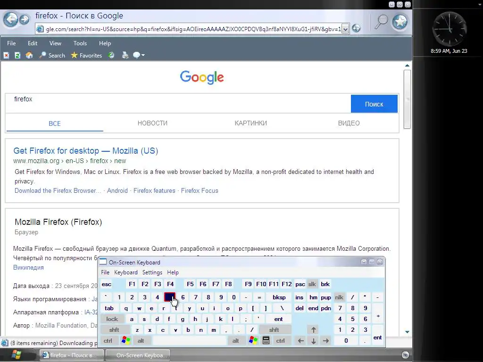Viewport: 483px width, 362px height.
Task: Open On-Screen Keyboard Help menu
Action: pyautogui.click(x=173, y=272)
